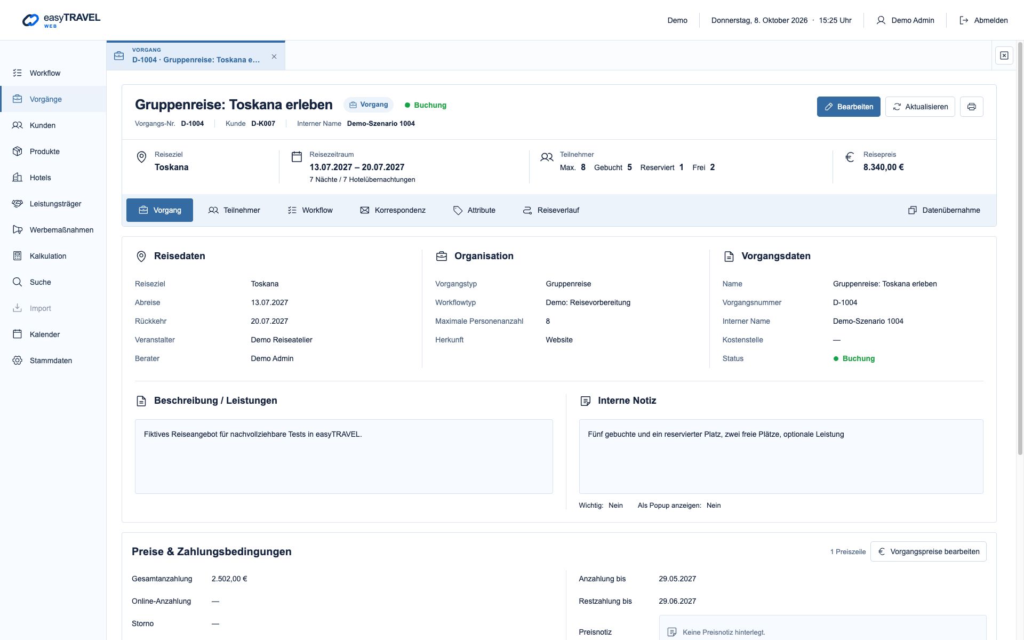Click the Beschreibung / Leistungen text box
This screenshot has width=1024, height=640.
click(343, 457)
